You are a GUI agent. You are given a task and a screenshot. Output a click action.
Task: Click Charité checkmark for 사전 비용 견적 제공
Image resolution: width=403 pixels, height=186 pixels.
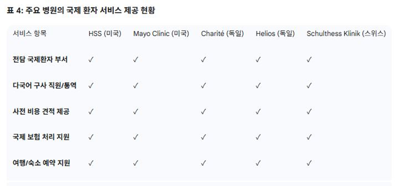(204, 111)
